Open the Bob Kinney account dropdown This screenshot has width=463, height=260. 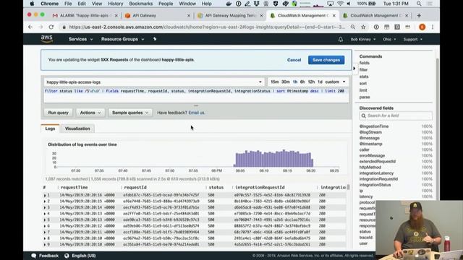pyautogui.click(x=363, y=39)
